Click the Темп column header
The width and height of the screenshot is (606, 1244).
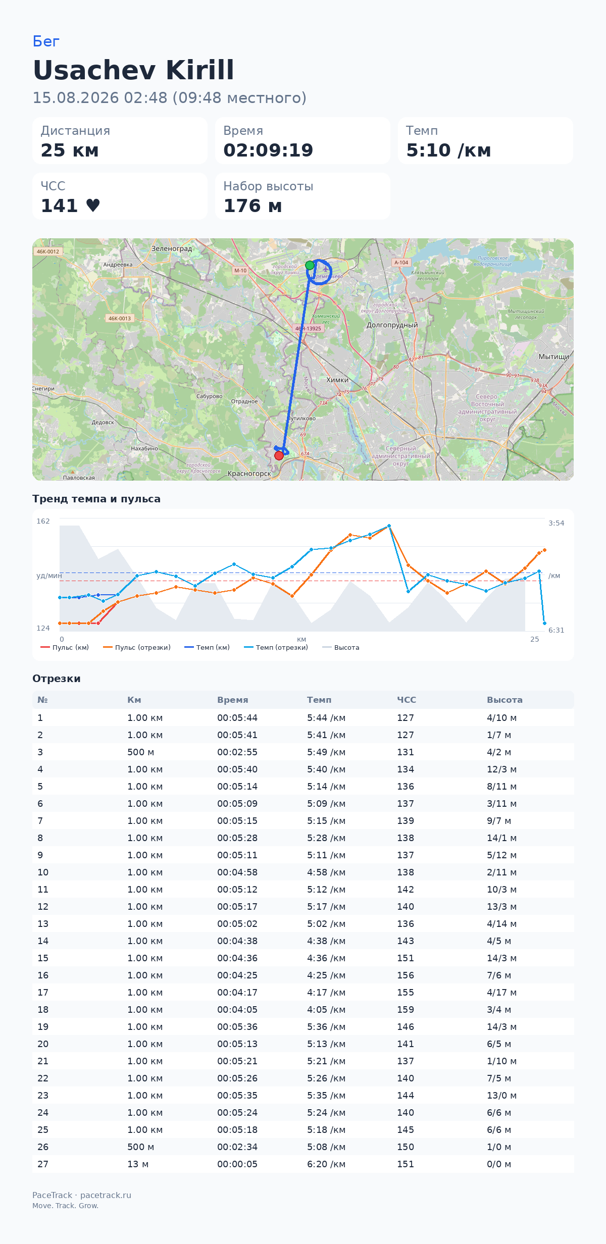[319, 700]
